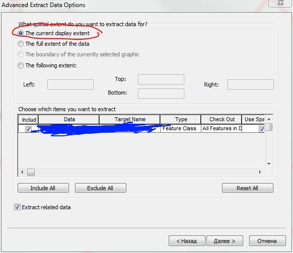
Task: Go back with the Назад button
Action: click(187, 241)
